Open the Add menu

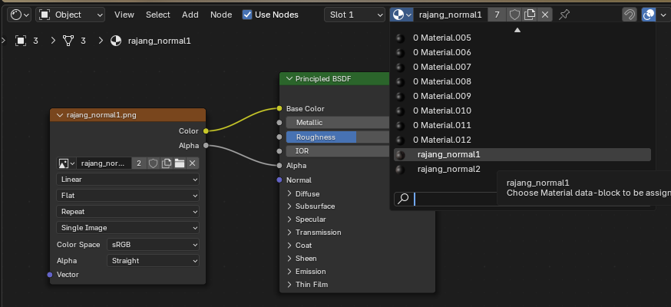(x=190, y=15)
